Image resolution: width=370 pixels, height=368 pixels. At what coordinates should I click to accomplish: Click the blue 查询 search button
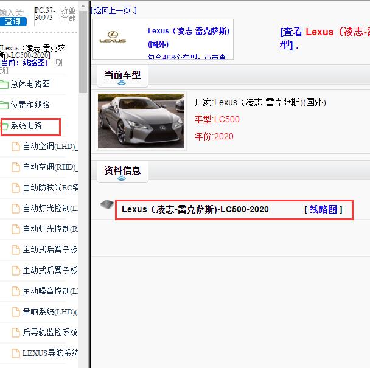coord(13,21)
